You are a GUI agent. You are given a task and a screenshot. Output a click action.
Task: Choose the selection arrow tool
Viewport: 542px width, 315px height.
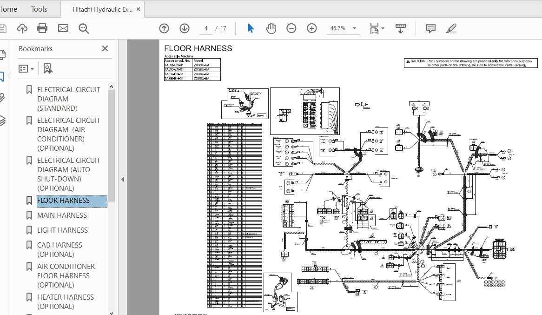pyautogui.click(x=251, y=28)
